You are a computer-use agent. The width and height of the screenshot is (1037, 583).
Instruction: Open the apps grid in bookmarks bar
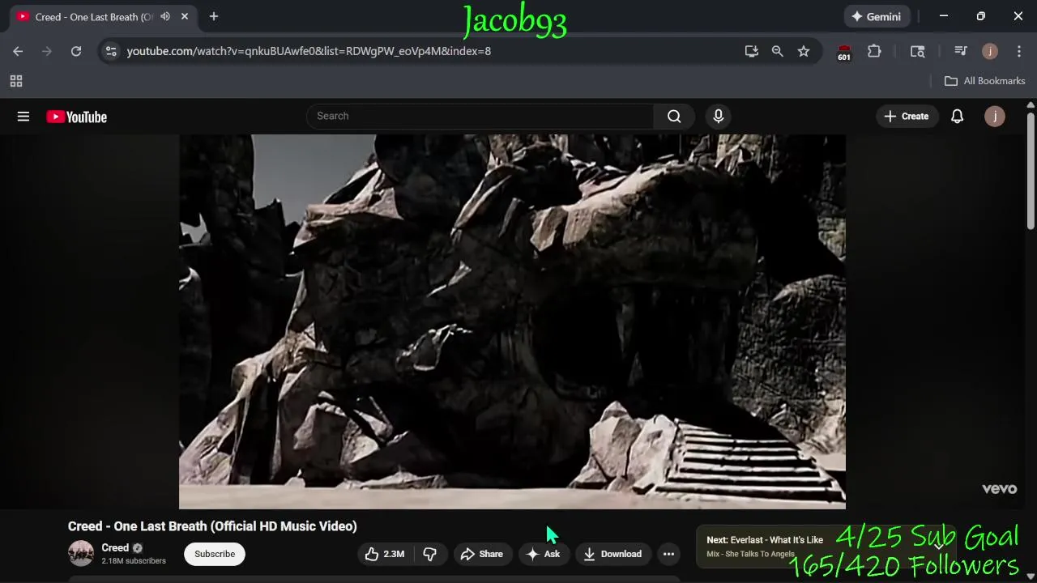click(x=16, y=81)
